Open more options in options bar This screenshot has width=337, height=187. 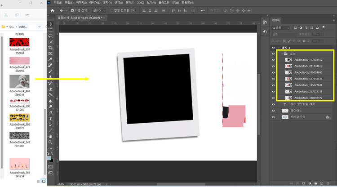203,10
